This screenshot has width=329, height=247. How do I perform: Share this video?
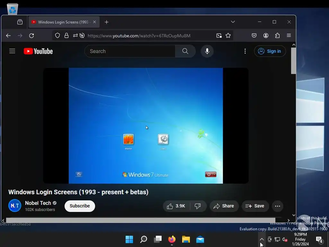224,206
